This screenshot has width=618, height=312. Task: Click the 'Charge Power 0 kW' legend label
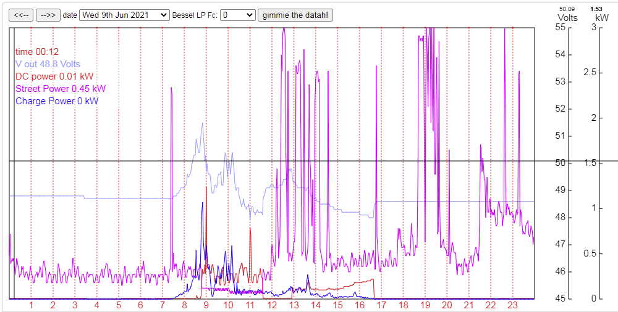point(56,101)
